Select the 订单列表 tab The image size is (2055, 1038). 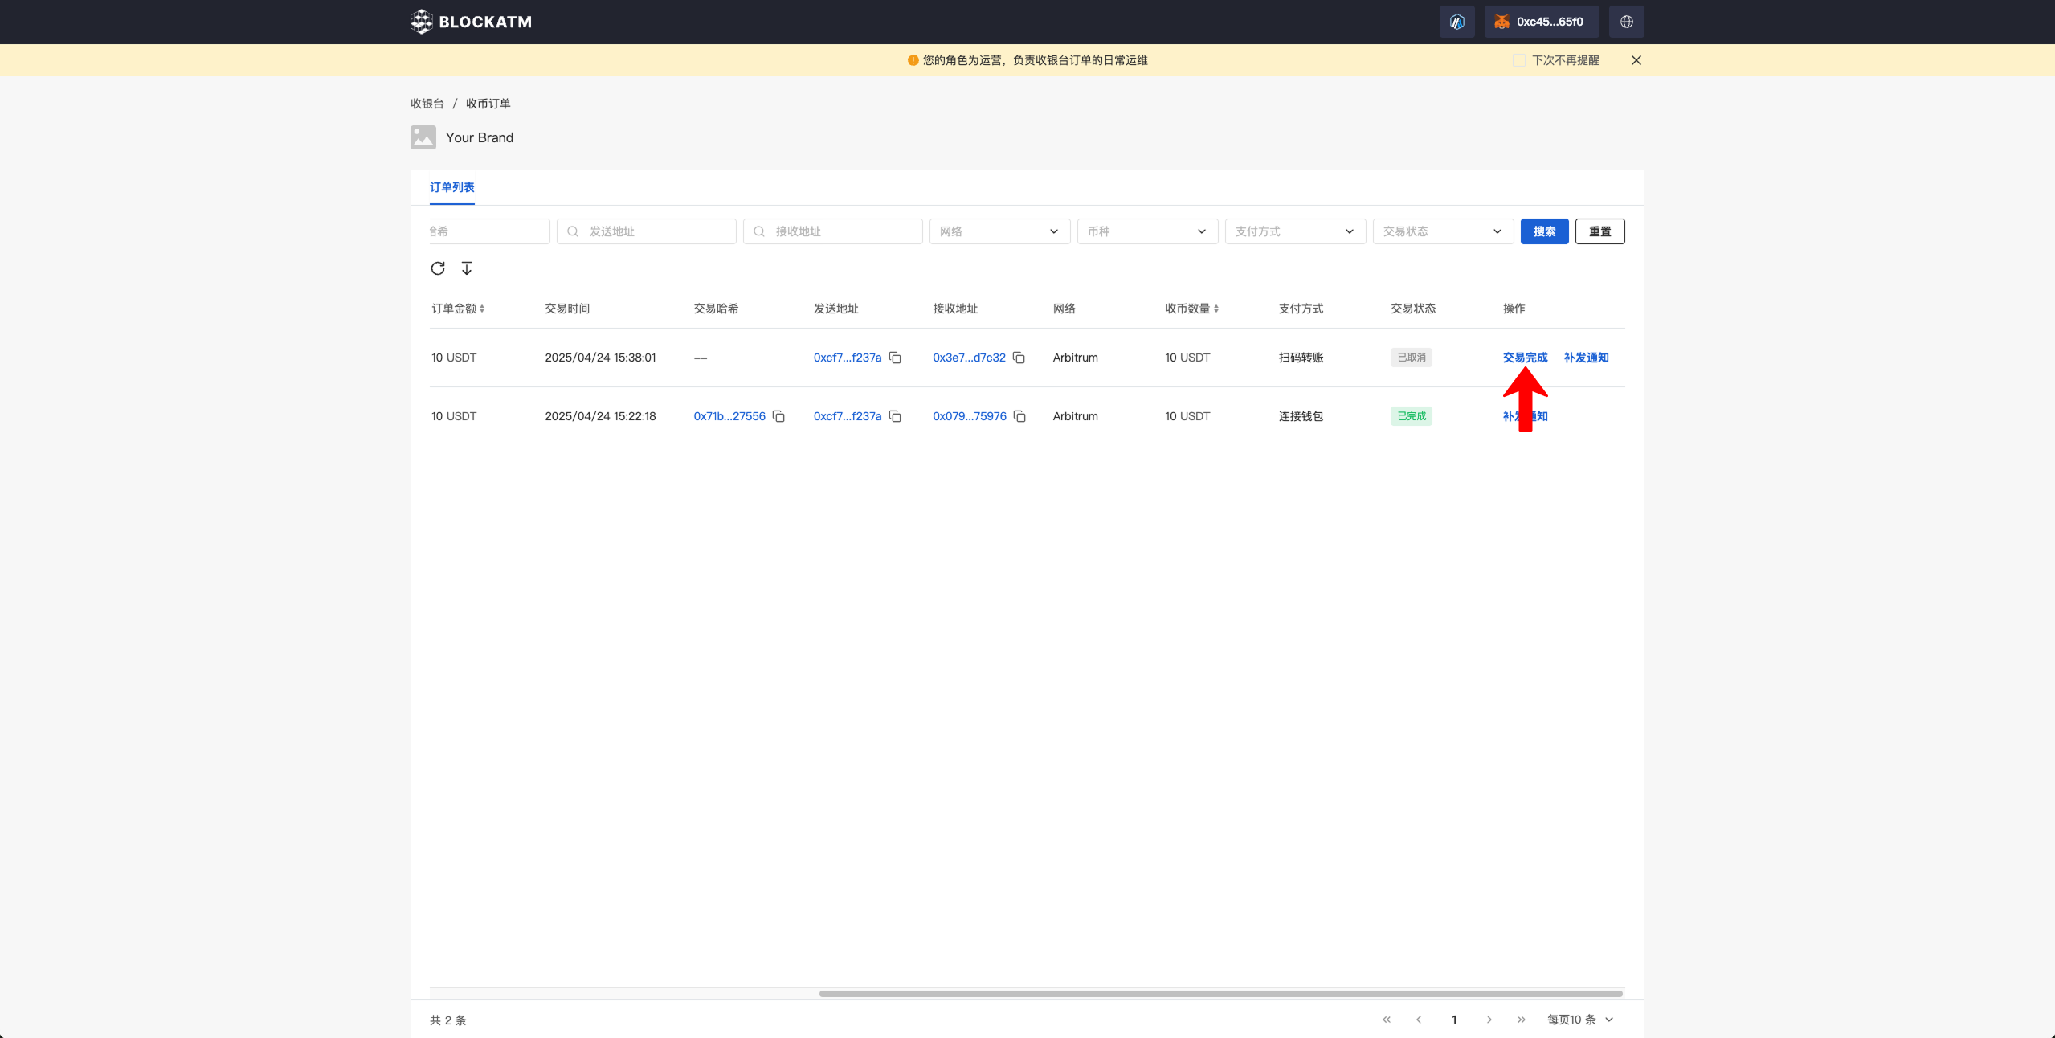coord(451,187)
